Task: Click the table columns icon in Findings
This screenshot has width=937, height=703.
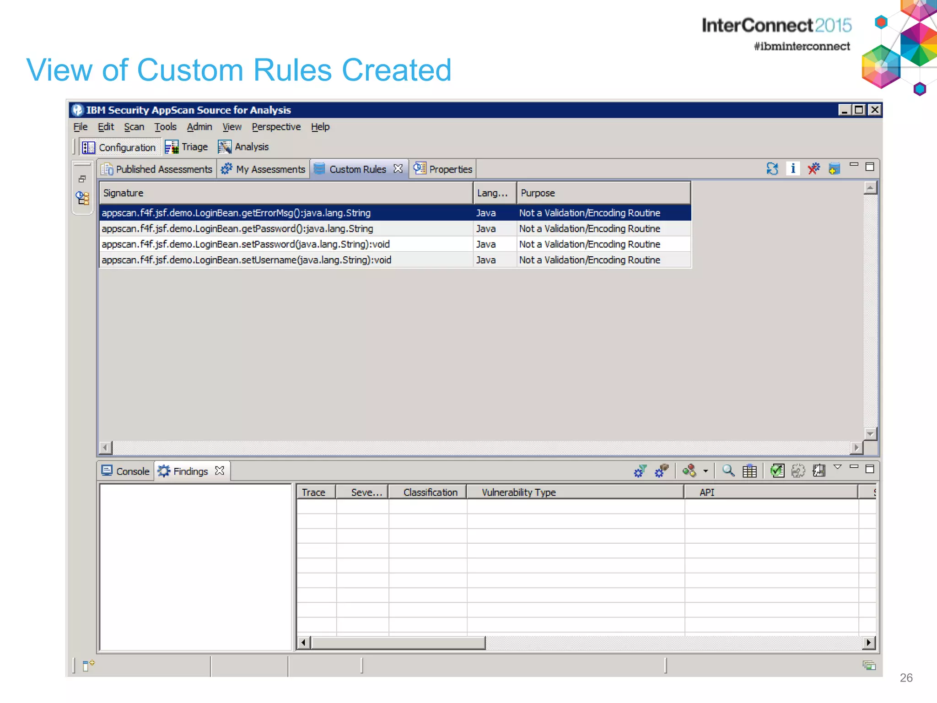Action: pyautogui.click(x=749, y=470)
